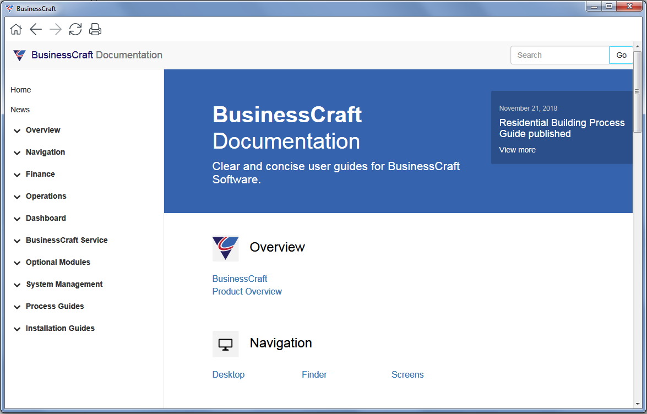Viewport: 647px width, 414px height.
Task: Go back with the left arrow icon
Action: (36, 29)
